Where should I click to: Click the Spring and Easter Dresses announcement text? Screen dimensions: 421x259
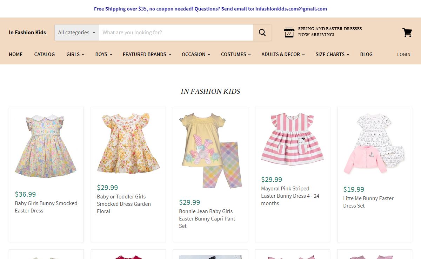(330, 31)
